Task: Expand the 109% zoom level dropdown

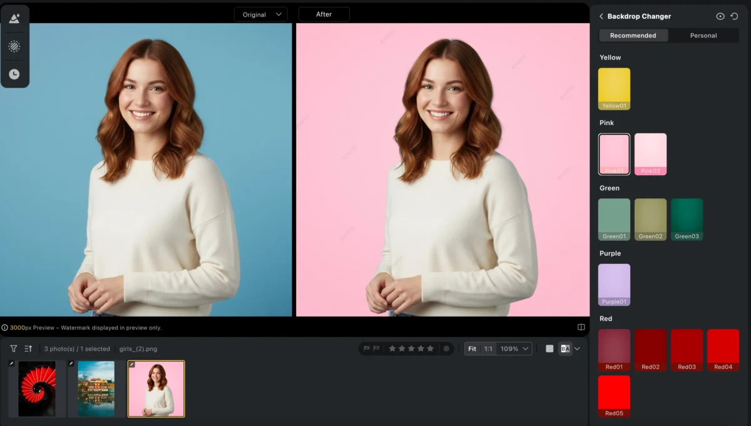Action: 514,348
